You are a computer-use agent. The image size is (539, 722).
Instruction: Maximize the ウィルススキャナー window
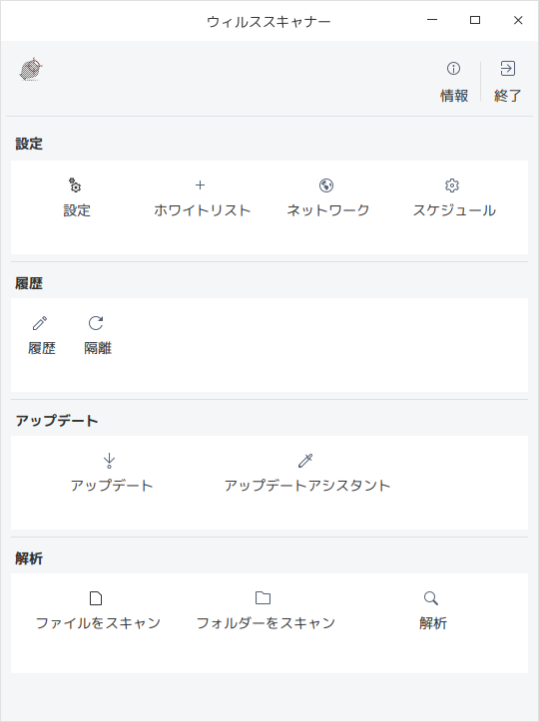[475, 20]
